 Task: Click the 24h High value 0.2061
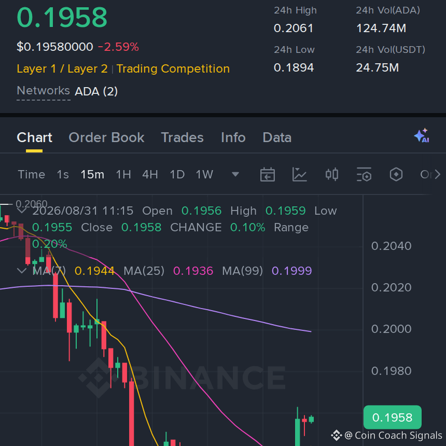[294, 28]
